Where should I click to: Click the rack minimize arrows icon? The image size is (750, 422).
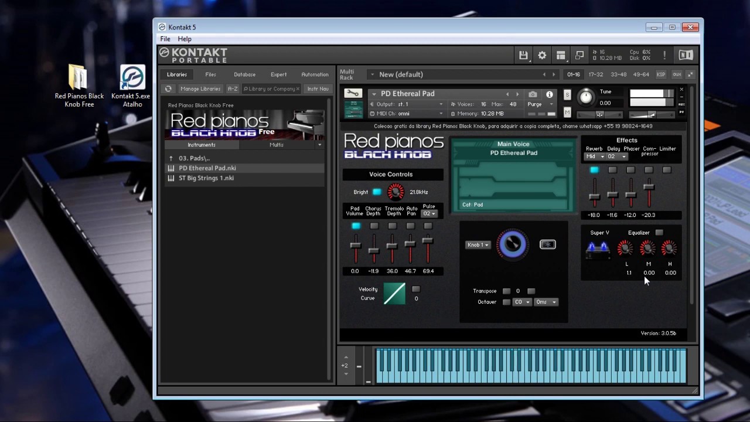pos(690,74)
